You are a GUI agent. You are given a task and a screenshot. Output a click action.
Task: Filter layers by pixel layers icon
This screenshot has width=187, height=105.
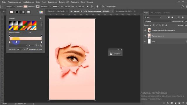click(x=169, y=17)
